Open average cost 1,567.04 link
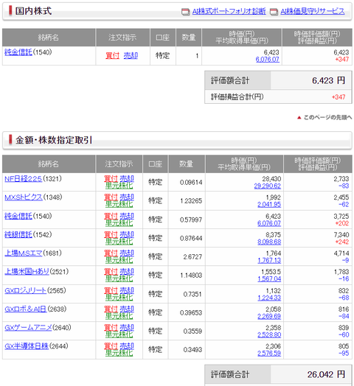 (269, 279)
